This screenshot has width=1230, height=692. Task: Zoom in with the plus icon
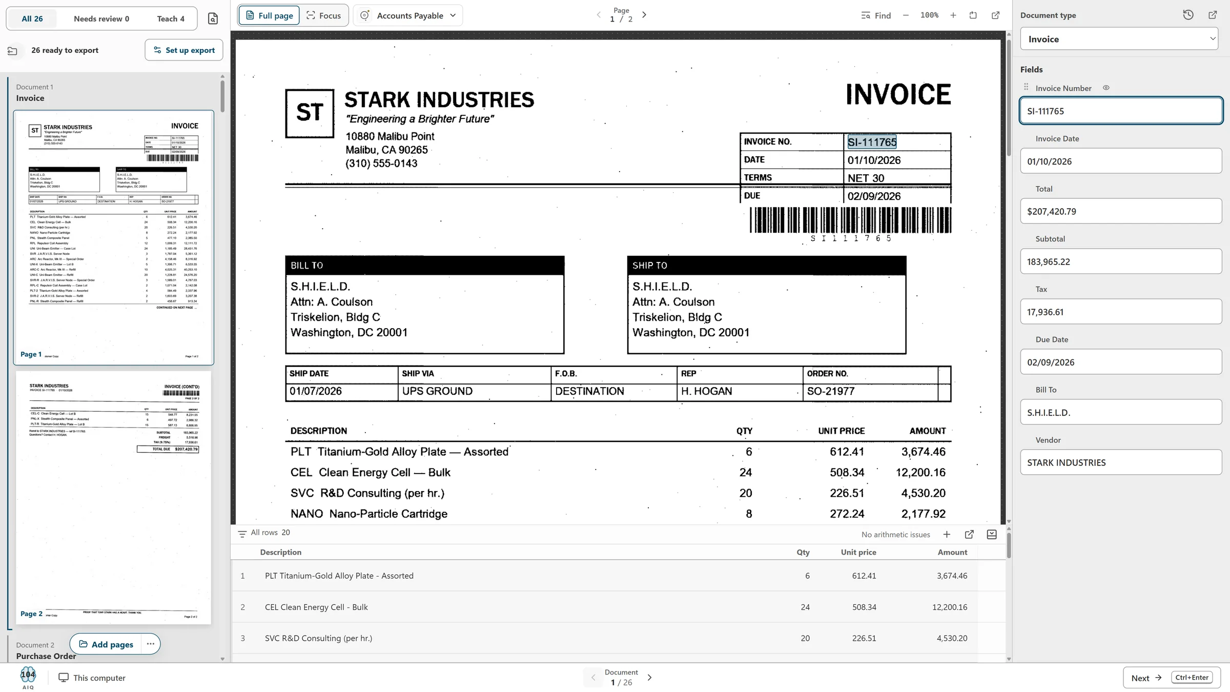coord(953,15)
